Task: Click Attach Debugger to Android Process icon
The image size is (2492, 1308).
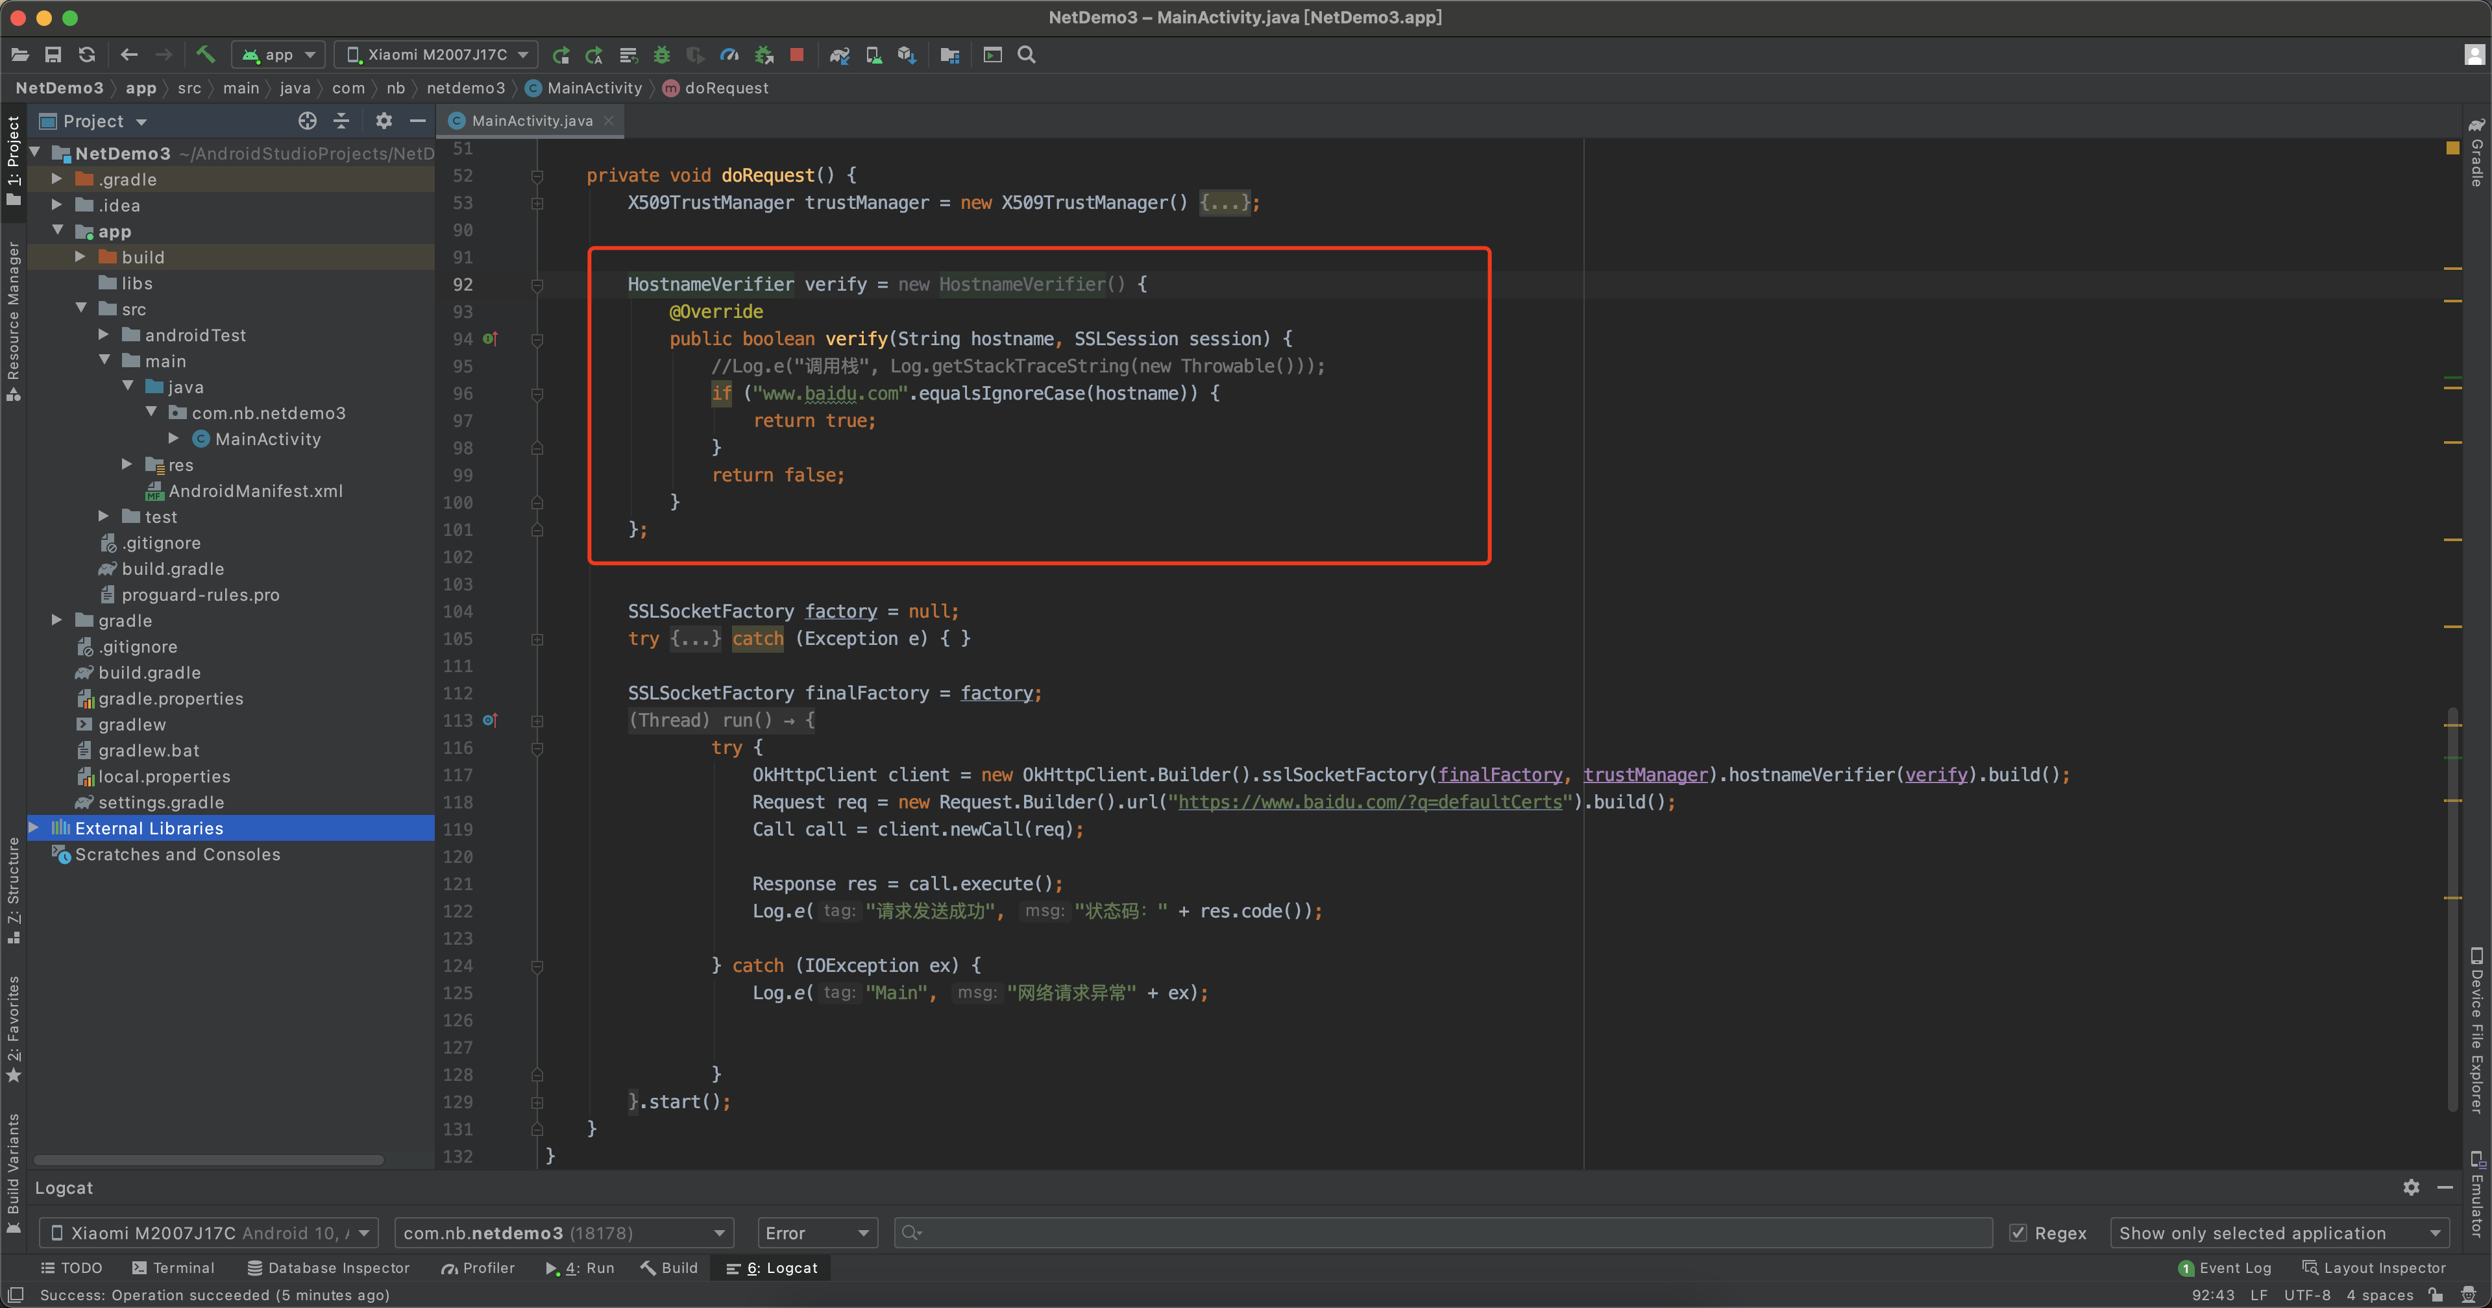Action: tap(764, 55)
